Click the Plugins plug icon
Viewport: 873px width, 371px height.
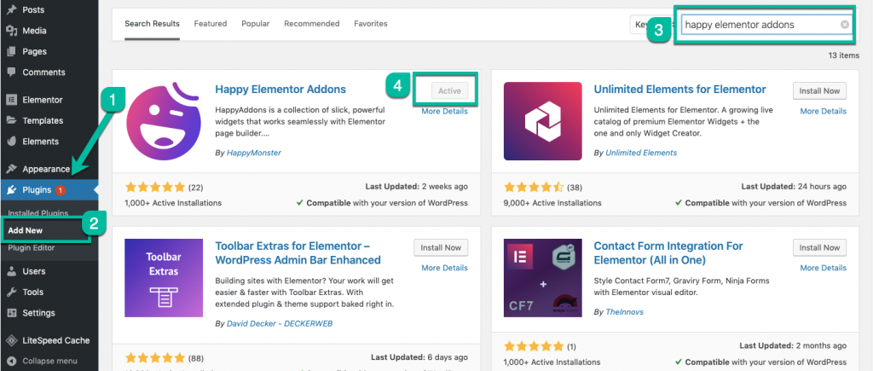click(x=11, y=190)
